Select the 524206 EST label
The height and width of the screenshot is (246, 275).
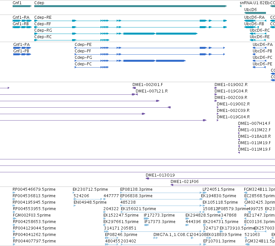click(x=81, y=196)
